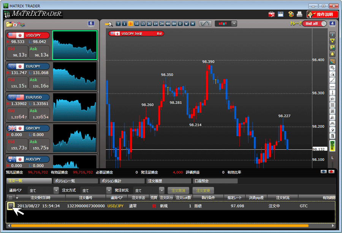The image size is (342, 233).
Task: Open the 操作説明 help button
Action: 322,14
